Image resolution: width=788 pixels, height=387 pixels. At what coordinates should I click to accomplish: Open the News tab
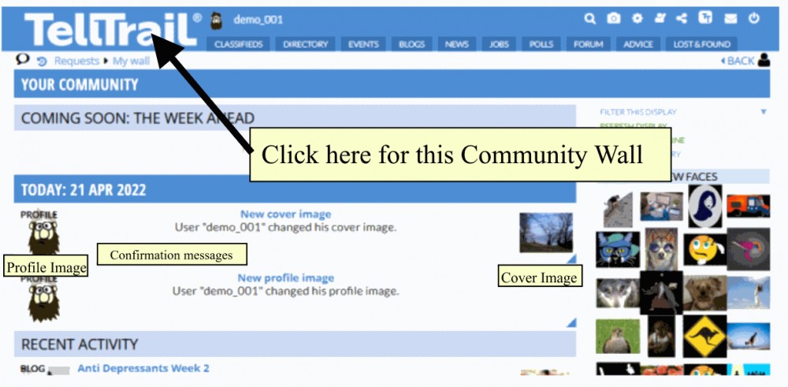pyautogui.click(x=457, y=44)
